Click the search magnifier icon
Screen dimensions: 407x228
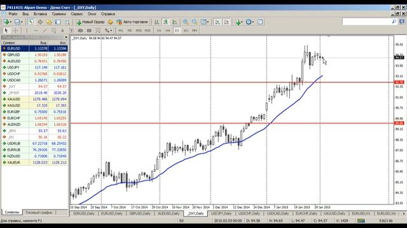(394, 22)
